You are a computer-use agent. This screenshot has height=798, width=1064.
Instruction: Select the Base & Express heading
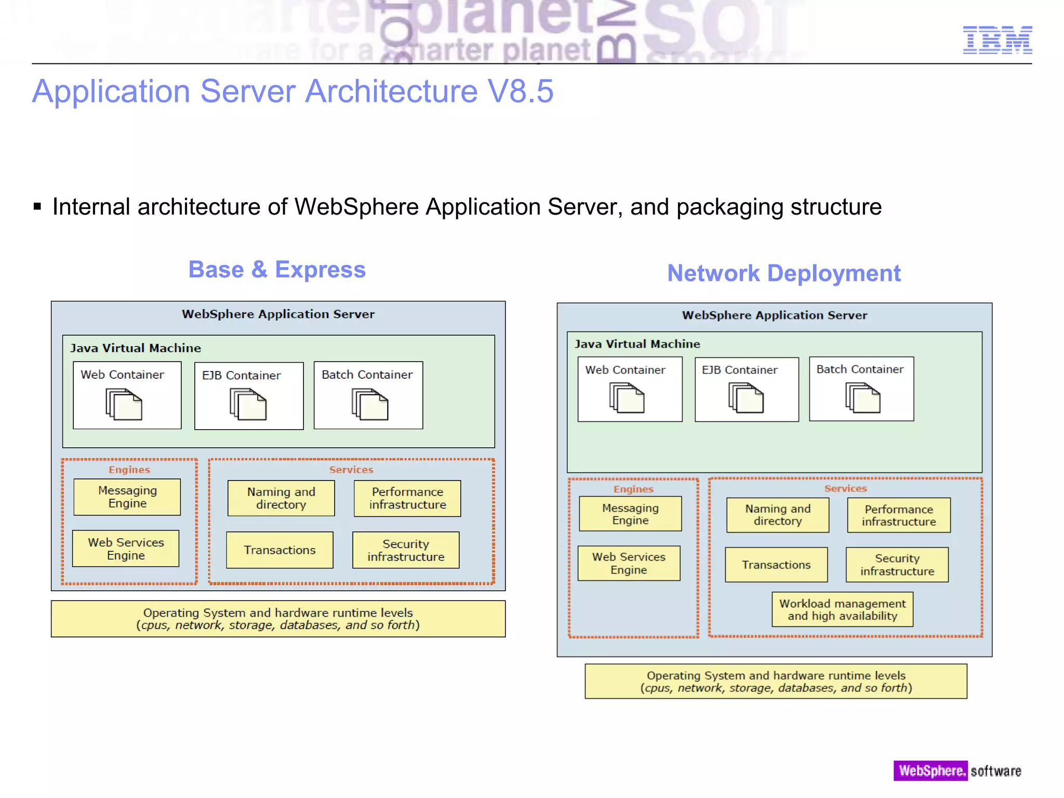277,270
